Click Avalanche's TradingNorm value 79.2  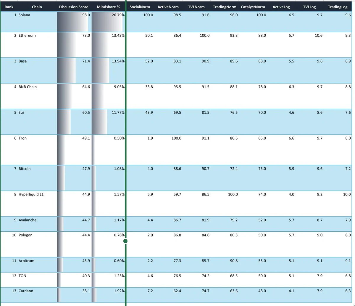tap(234, 220)
